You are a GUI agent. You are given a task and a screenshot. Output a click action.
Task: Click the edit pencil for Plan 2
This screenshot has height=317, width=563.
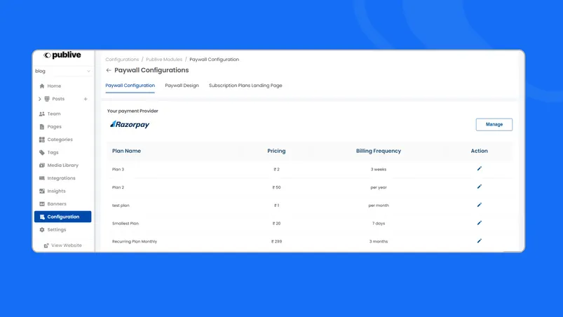480,187
